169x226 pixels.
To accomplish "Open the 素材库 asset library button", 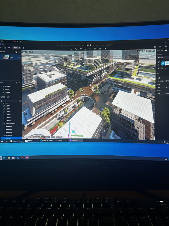I will coord(16,48).
